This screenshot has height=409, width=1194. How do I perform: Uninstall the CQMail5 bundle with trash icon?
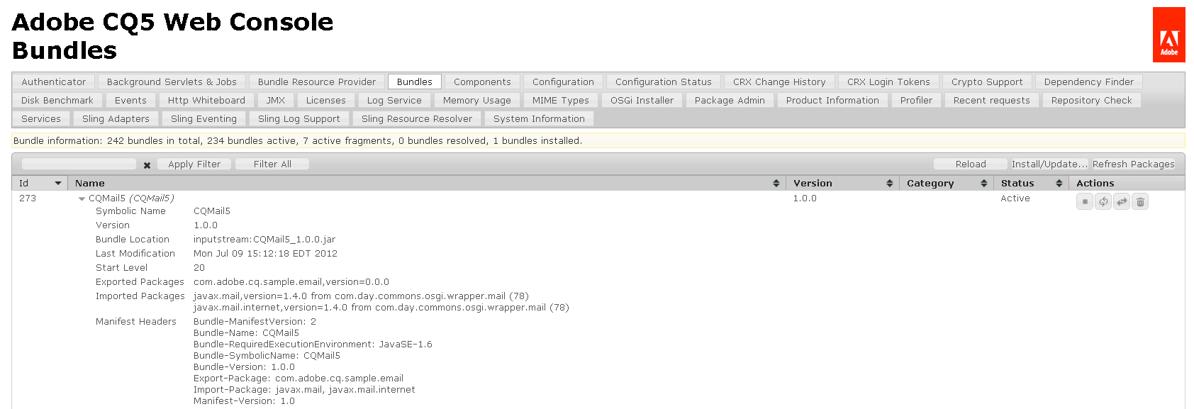point(1140,202)
